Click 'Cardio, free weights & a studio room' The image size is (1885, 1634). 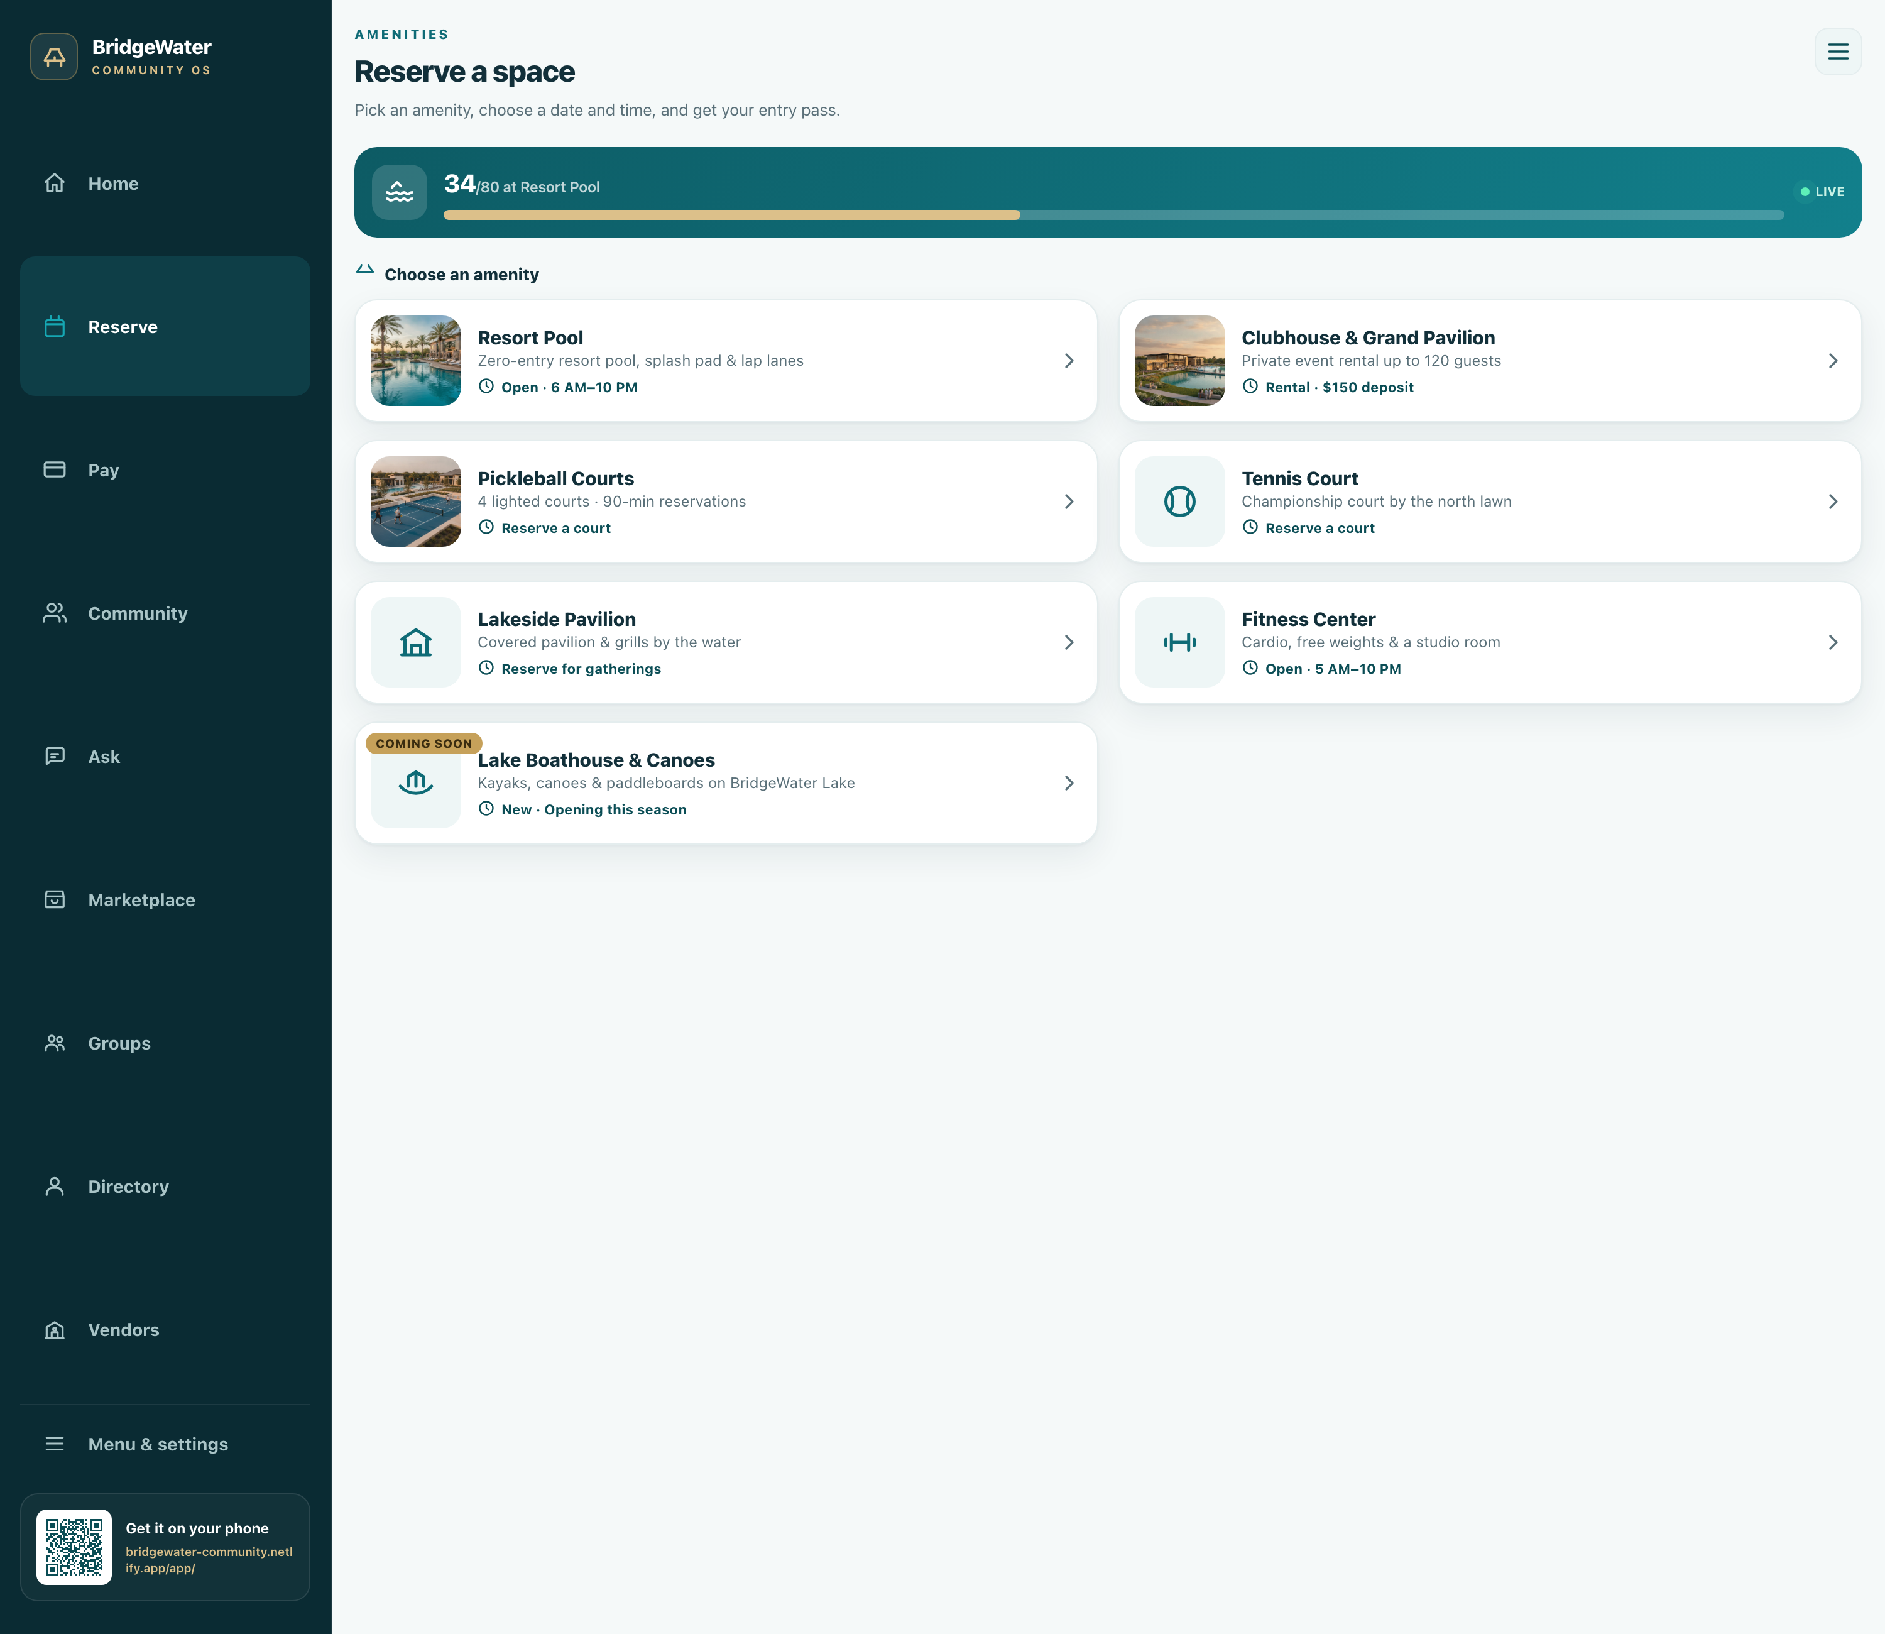[1371, 642]
